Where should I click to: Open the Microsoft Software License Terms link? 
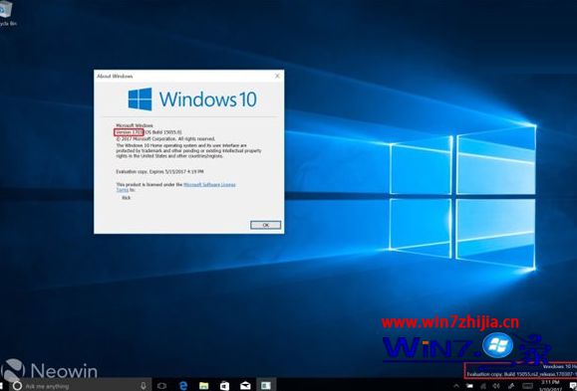(x=209, y=185)
